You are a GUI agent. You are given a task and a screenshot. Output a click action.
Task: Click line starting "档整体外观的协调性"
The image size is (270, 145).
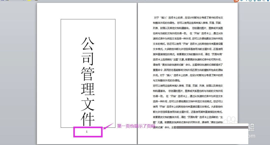click(187, 23)
